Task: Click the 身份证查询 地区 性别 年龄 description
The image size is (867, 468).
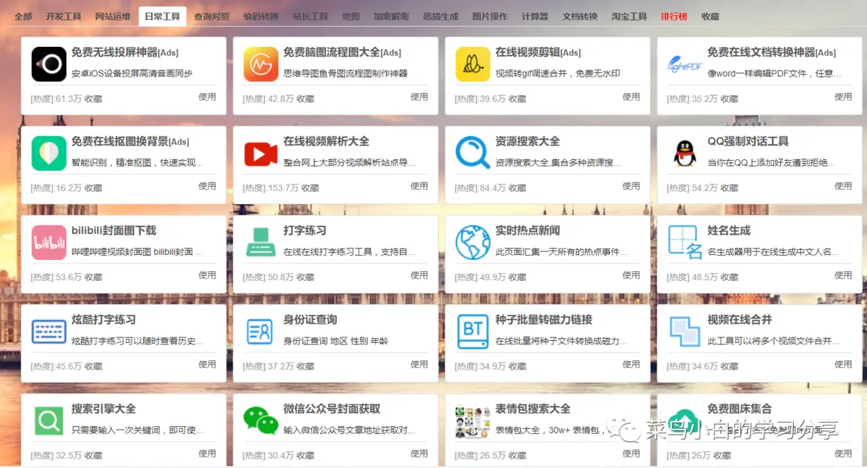Action: click(336, 341)
